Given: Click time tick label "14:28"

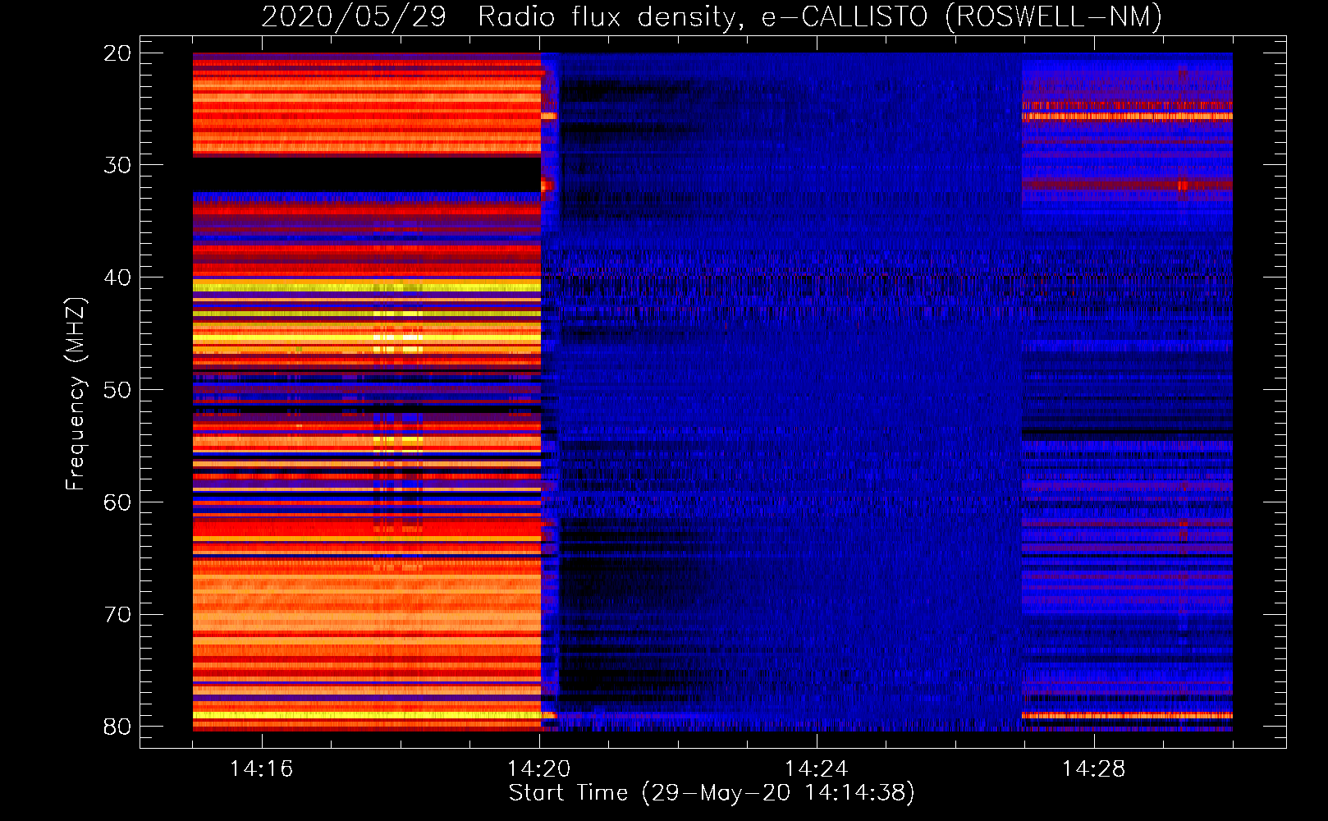Looking at the screenshot, I should (x=1093, y=769).
